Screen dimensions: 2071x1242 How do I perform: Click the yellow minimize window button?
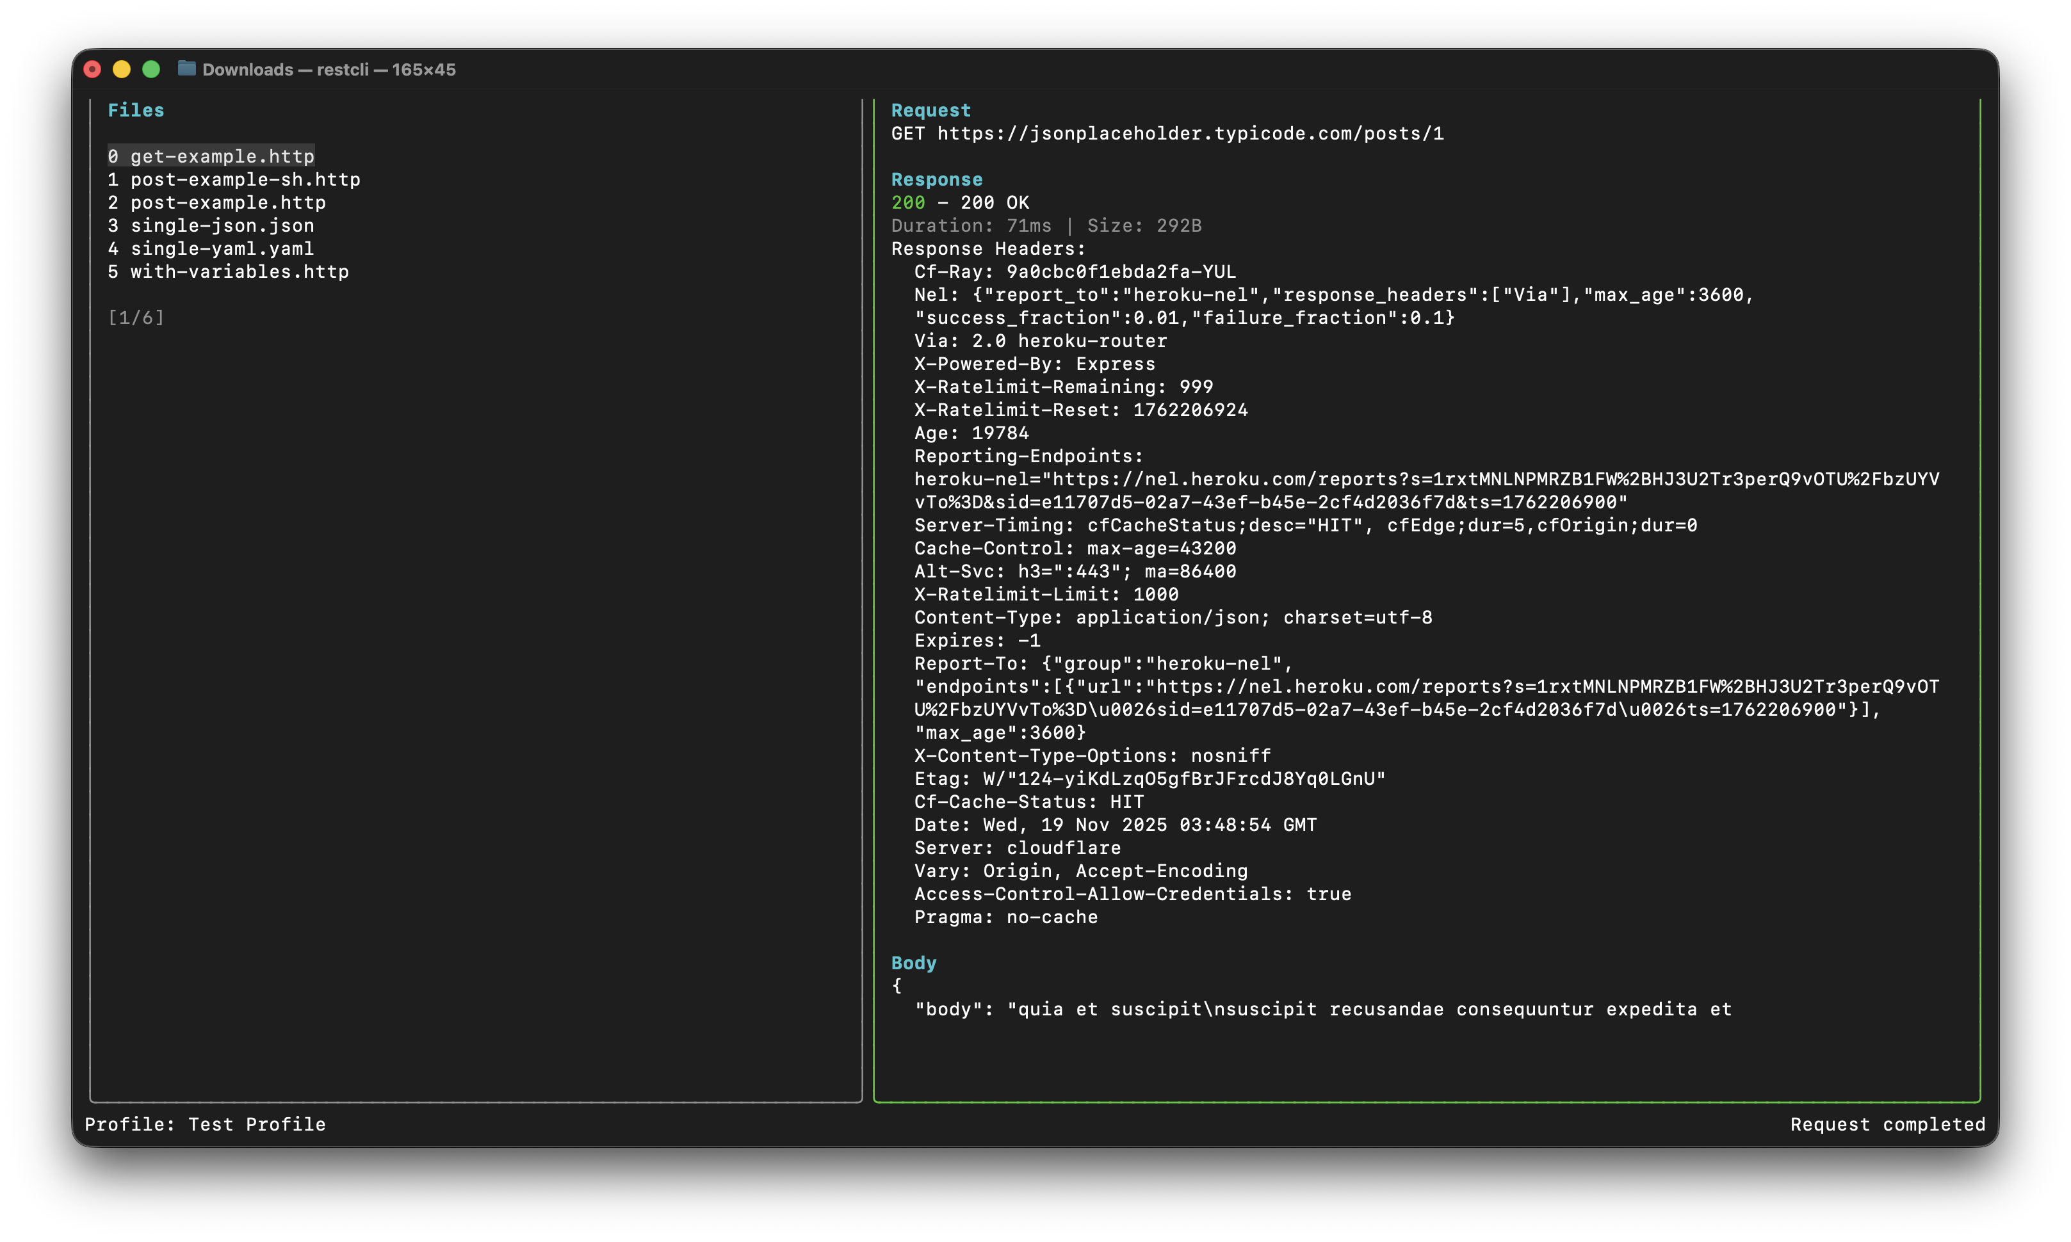click(x=122, y=70)
